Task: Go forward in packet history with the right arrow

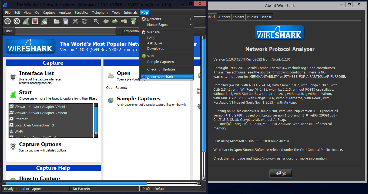Action: tap(115, 21)
